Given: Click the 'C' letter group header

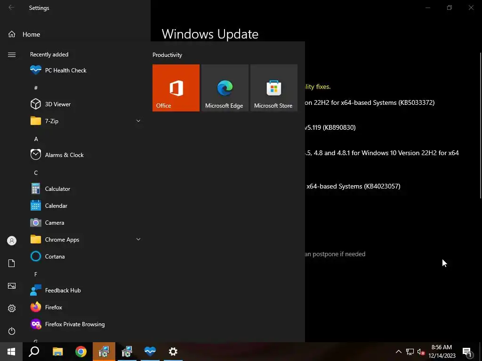Looking at the screenshot, I should tap(36, 173).
